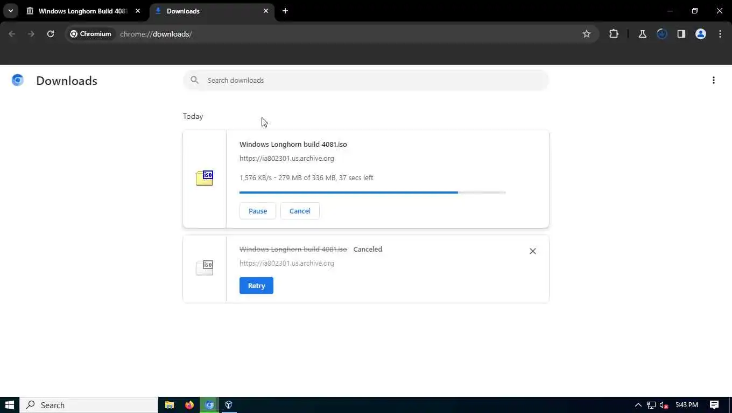The width and height of the screenshot is (732, 413).
Task: Show hidden system tray icons
Action: (x=638, y=405)
